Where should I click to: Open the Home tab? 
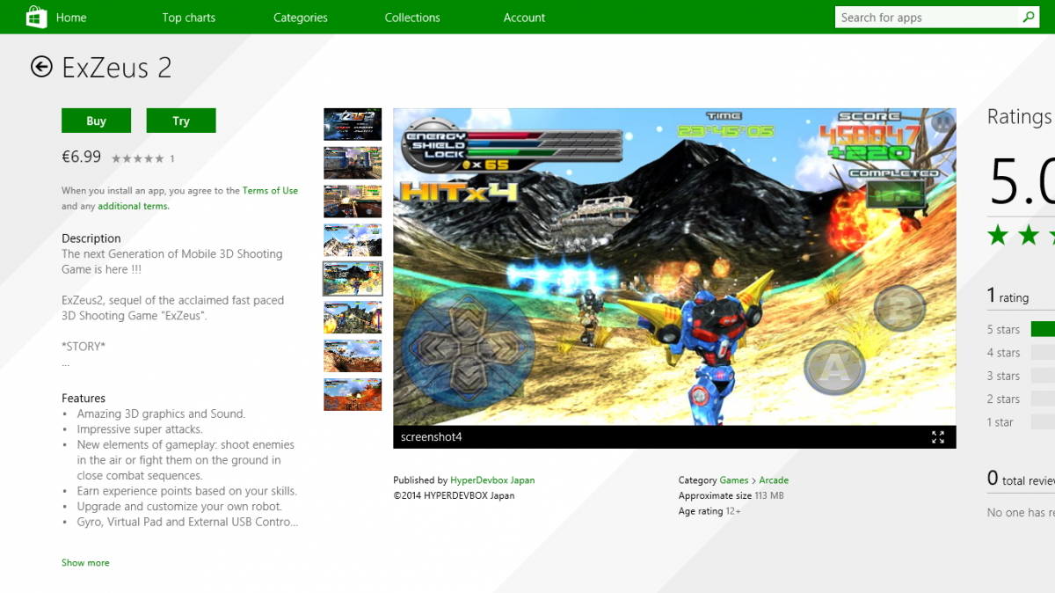pos(71,18)
